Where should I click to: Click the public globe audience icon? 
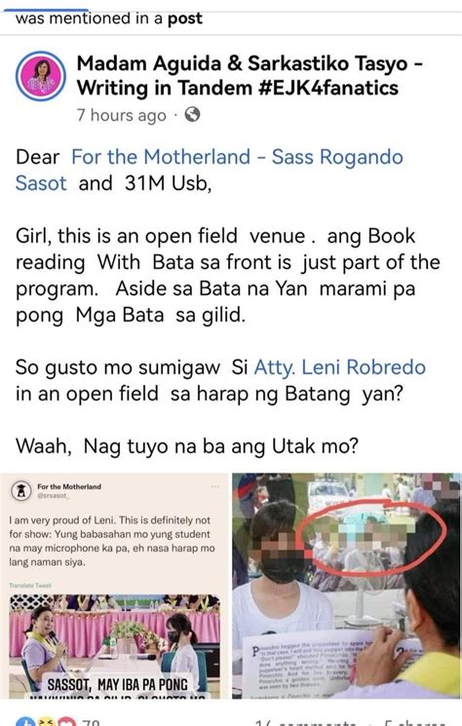(192, 114)
